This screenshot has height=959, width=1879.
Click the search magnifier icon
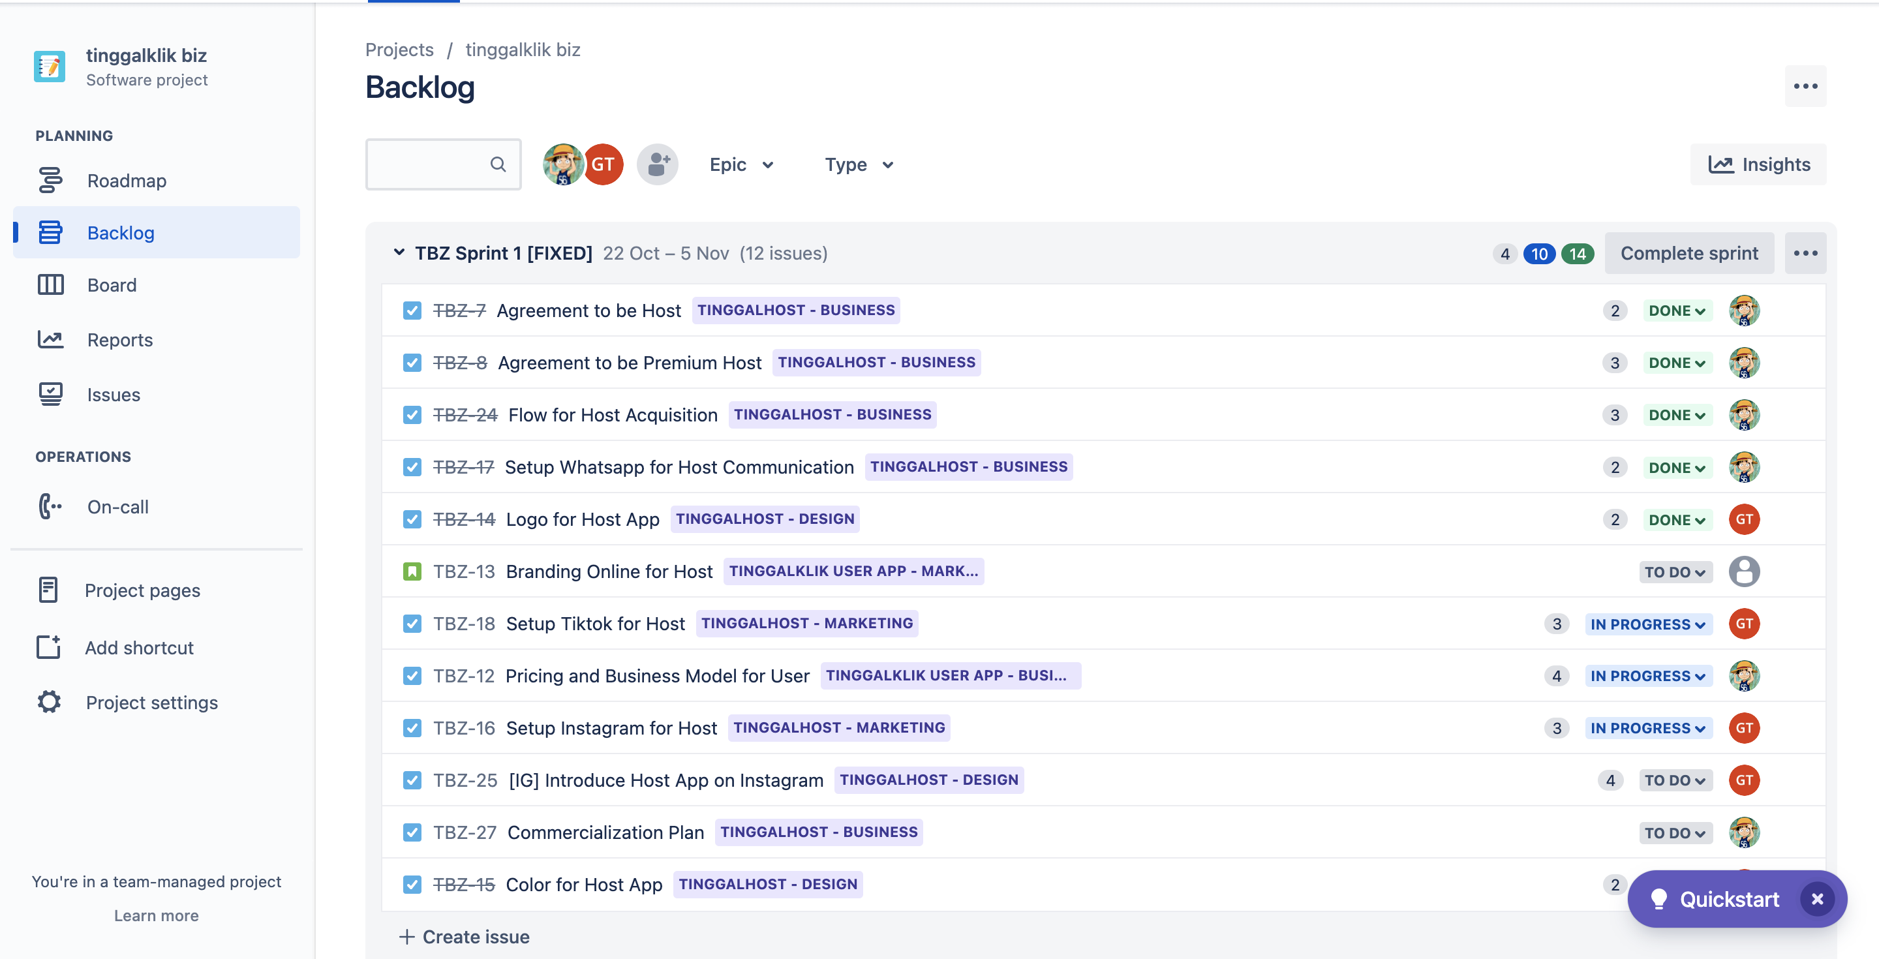coord(498,164)
